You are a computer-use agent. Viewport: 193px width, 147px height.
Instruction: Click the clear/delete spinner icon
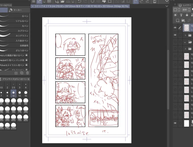[x=92, y=1]
